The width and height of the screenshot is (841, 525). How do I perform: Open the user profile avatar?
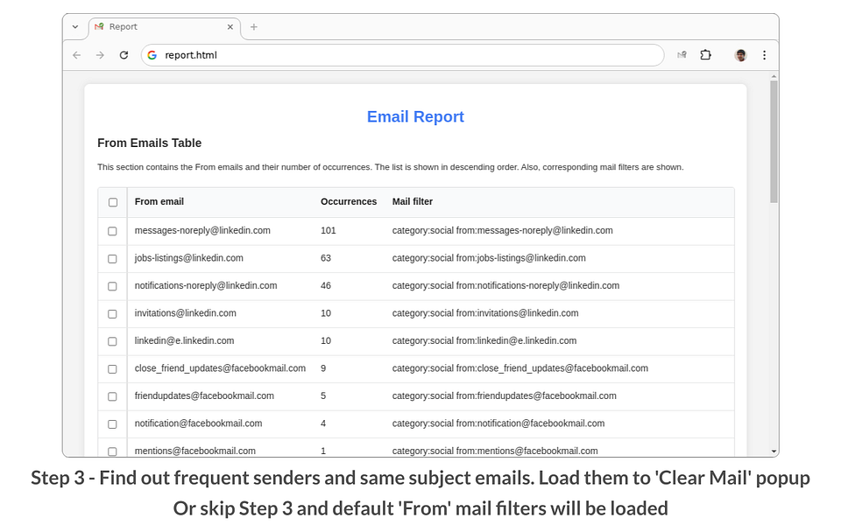[741, 55]
